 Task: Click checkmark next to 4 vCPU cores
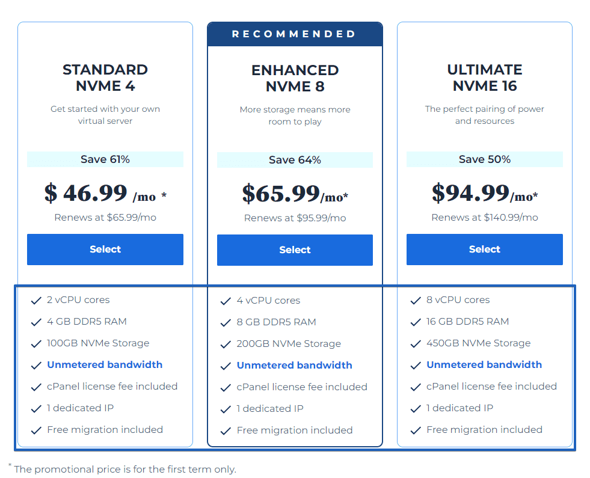point(226,301)
